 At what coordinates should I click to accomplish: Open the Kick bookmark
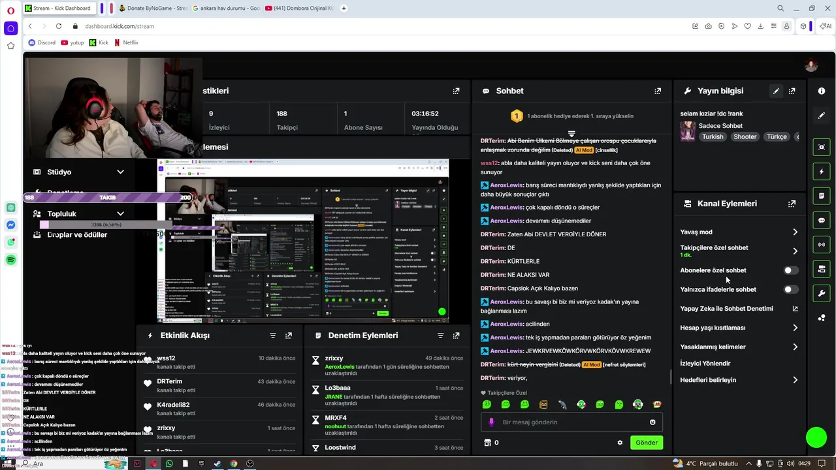(99, 42)
